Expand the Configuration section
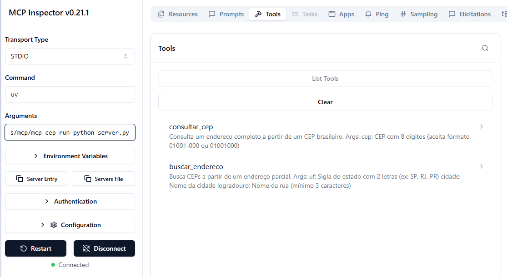The width and height of the screenshot is (507, 277). point(70,225)
